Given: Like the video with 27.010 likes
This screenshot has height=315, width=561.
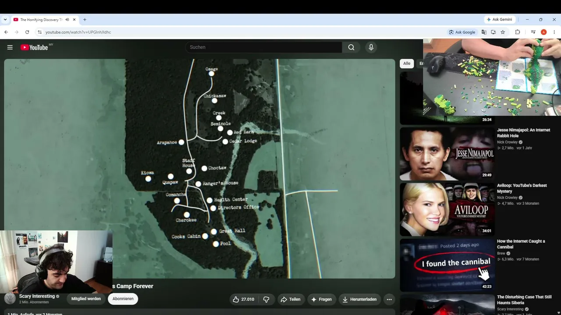Looking at the screenshot, I should click(x=244, y=299).
